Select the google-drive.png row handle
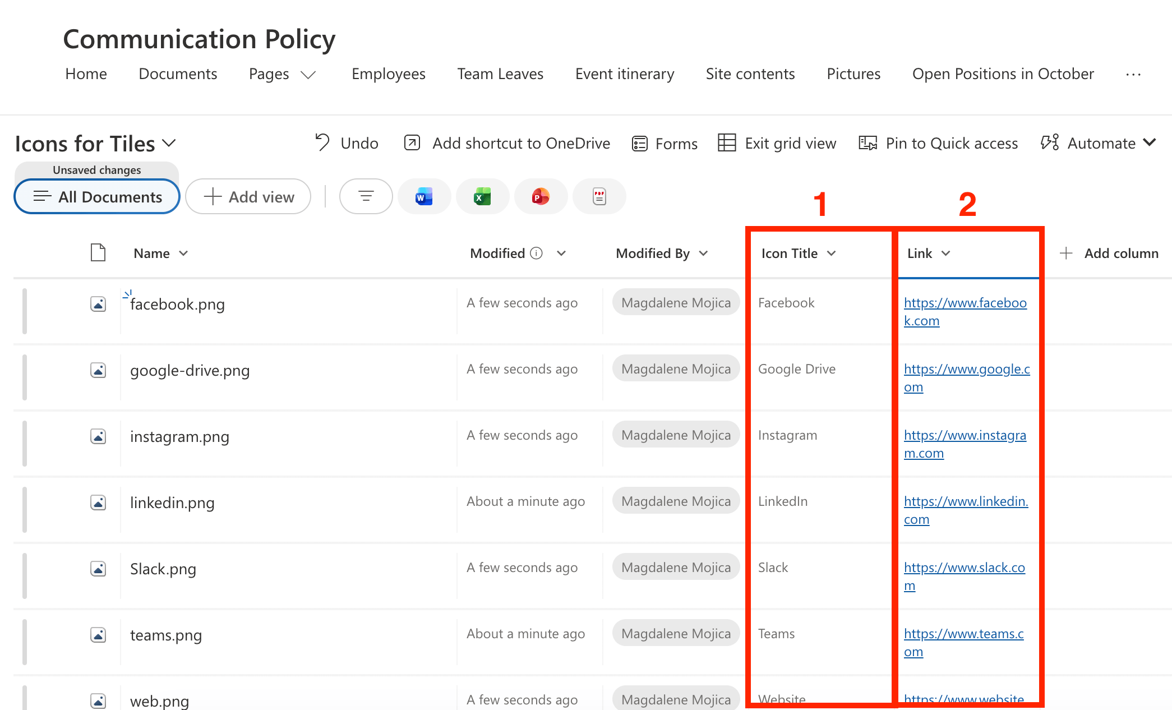1172x710 pixels. (x=25, y=377)
